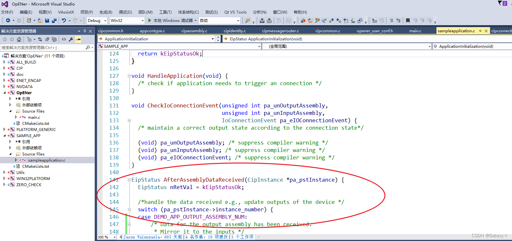Click the Find in Files toolbar icon

point(248,20)
